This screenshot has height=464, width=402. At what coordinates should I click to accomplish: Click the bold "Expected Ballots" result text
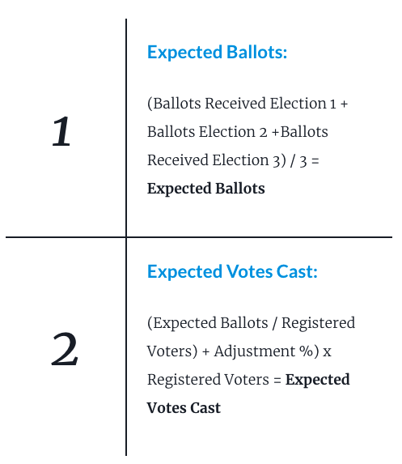point(206,189)
